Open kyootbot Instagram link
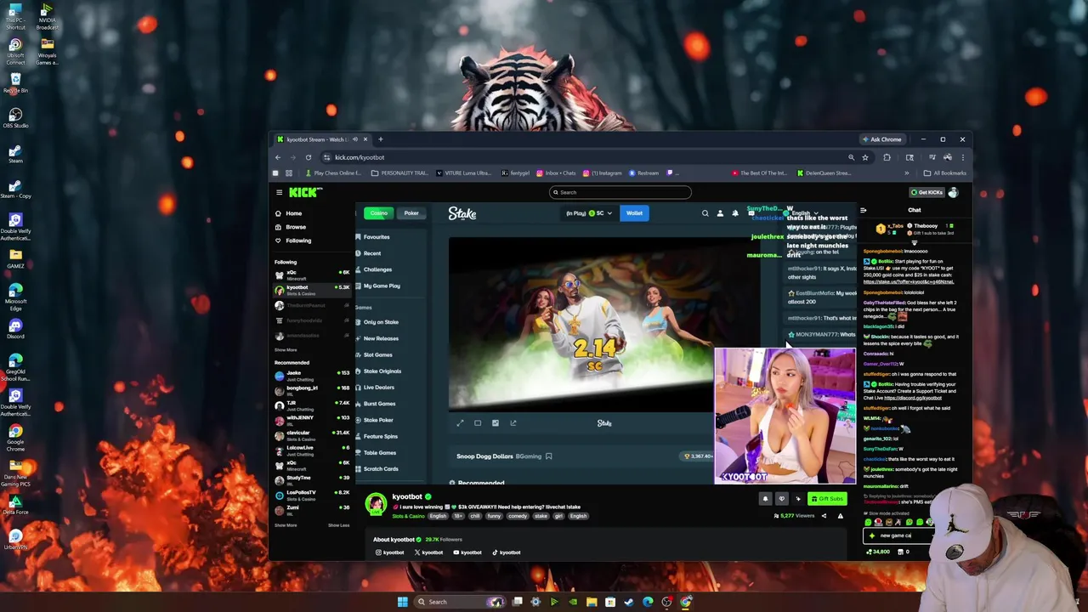 [x=390, y=552]
